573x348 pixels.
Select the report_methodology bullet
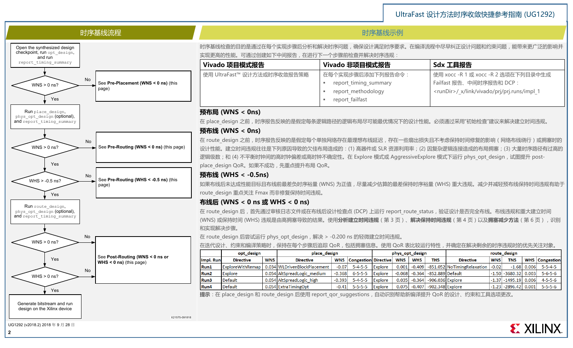point(358,92)
